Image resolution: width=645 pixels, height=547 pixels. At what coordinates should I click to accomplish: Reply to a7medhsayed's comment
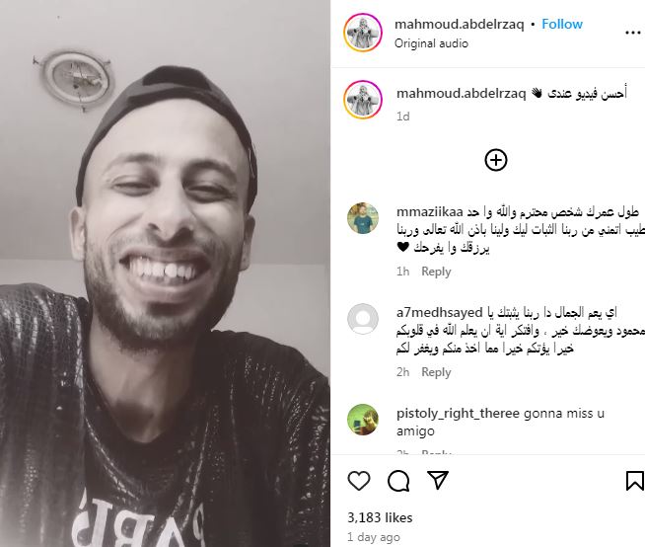click(x=436, y=372)
